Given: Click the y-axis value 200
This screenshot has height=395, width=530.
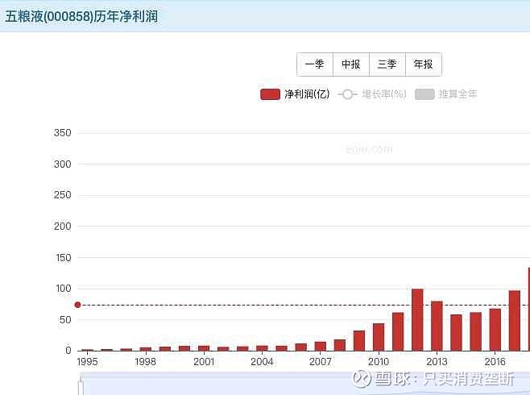Looking at the screenshot, I should [63, 227].
